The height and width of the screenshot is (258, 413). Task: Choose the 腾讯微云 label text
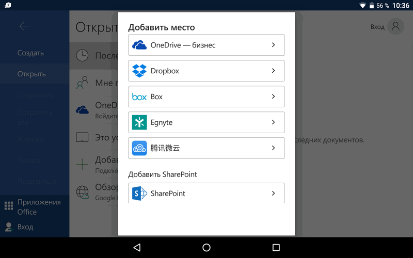click(165, 148)
